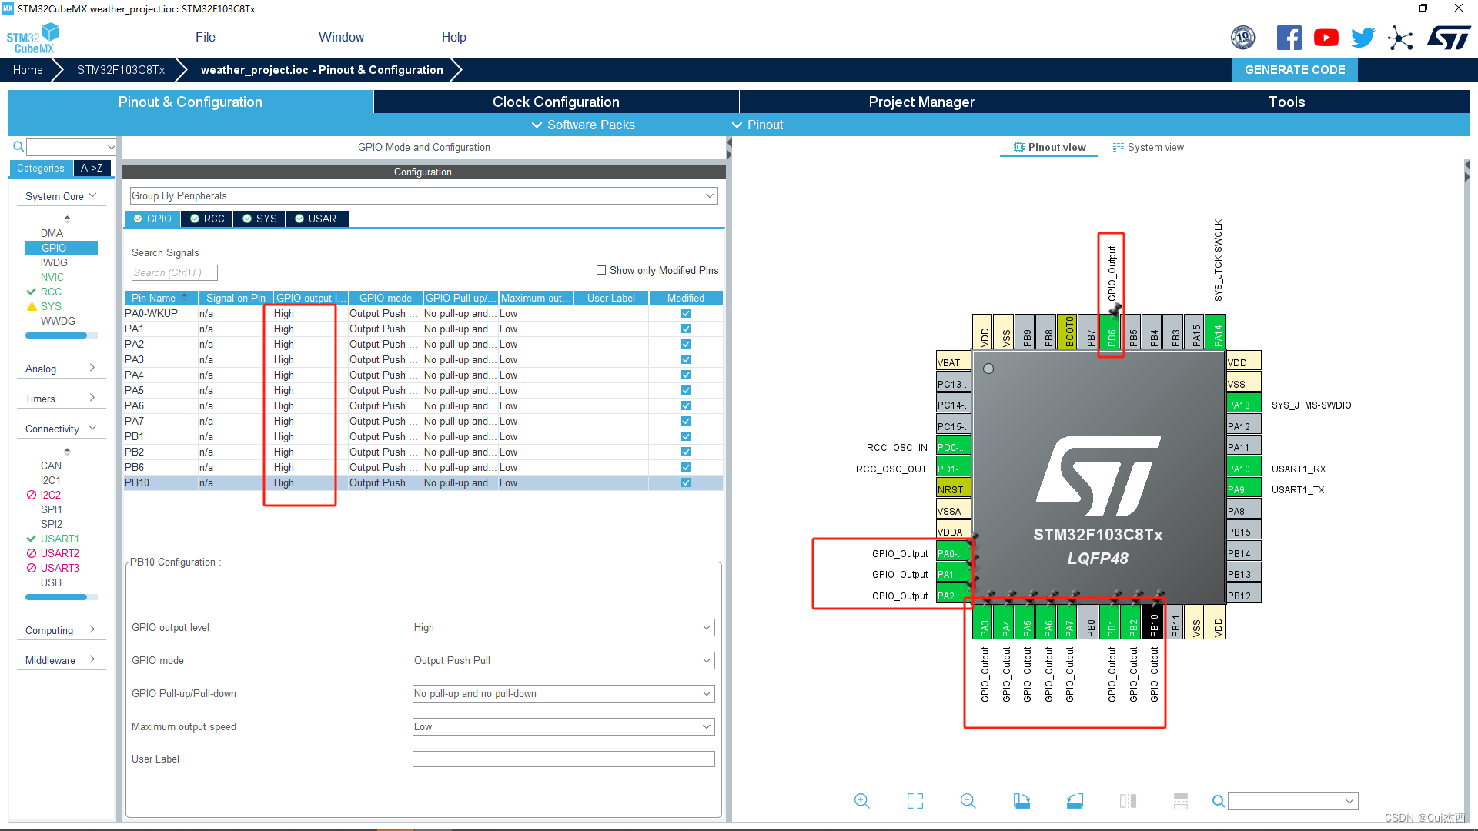The height and width of the screenshot is (831, 1478).
Task: Switch to System view
Action: point(1149,147)
